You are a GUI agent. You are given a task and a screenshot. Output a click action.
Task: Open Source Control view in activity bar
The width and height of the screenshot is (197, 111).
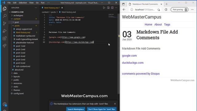(x=5, y=23)
